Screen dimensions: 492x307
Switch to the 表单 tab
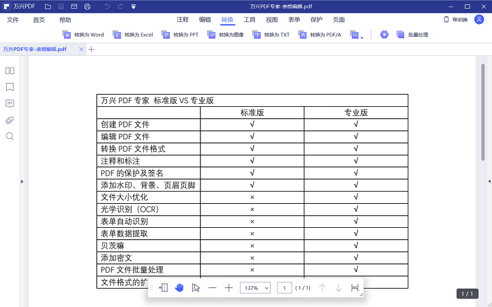click(294, 20)
